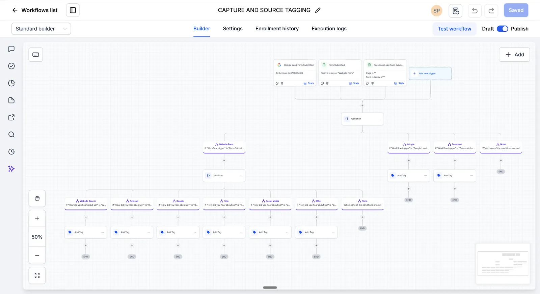The width and height of the screenshot is (540, 294).
Task: Select the hand pan tool
Action: point(37,198)
